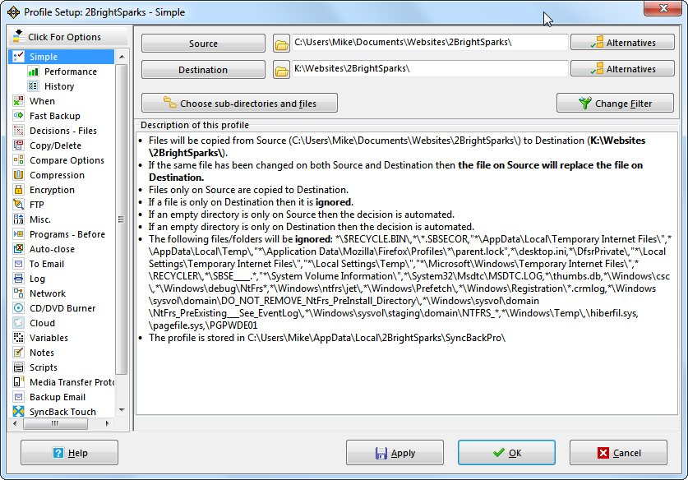Screen dimensions: 688x480
Task: Click sidebar vertical scrollbar up arrow
Action: tap(122, 57)
